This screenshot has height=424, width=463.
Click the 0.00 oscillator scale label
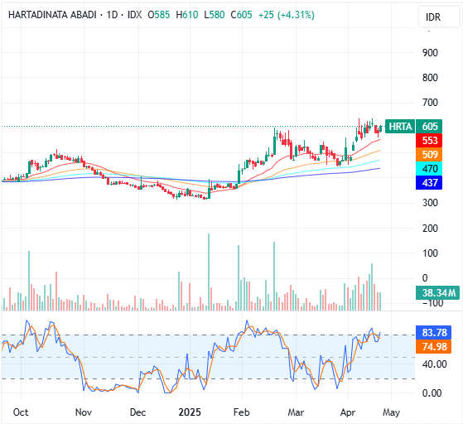pos(432,393)
